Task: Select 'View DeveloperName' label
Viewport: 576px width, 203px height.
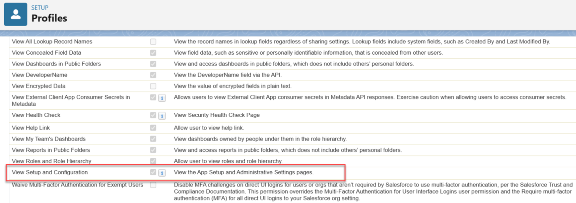Action: (x=40, y=75)
